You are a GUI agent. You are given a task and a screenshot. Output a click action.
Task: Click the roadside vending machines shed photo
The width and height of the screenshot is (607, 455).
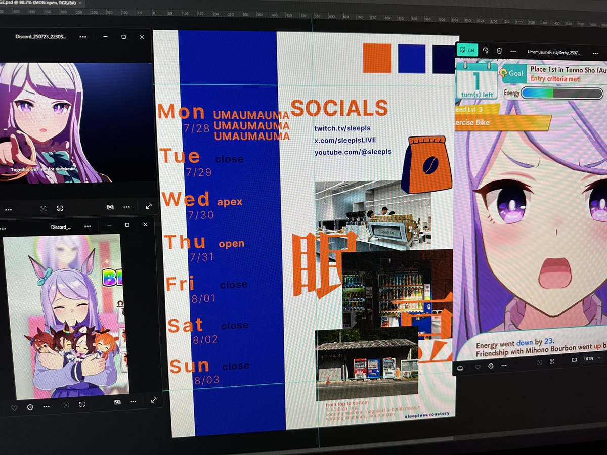367,364
